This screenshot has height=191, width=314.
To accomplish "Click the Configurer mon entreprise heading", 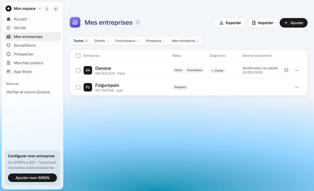I will 31,156.
